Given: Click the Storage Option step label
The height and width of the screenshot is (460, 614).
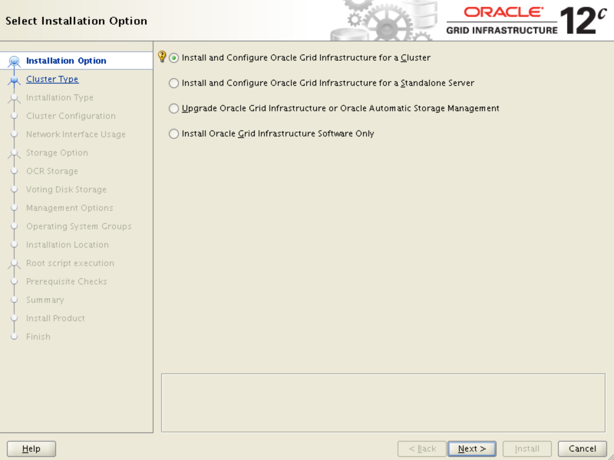Looking at the screenshot, I should point(57,153).
